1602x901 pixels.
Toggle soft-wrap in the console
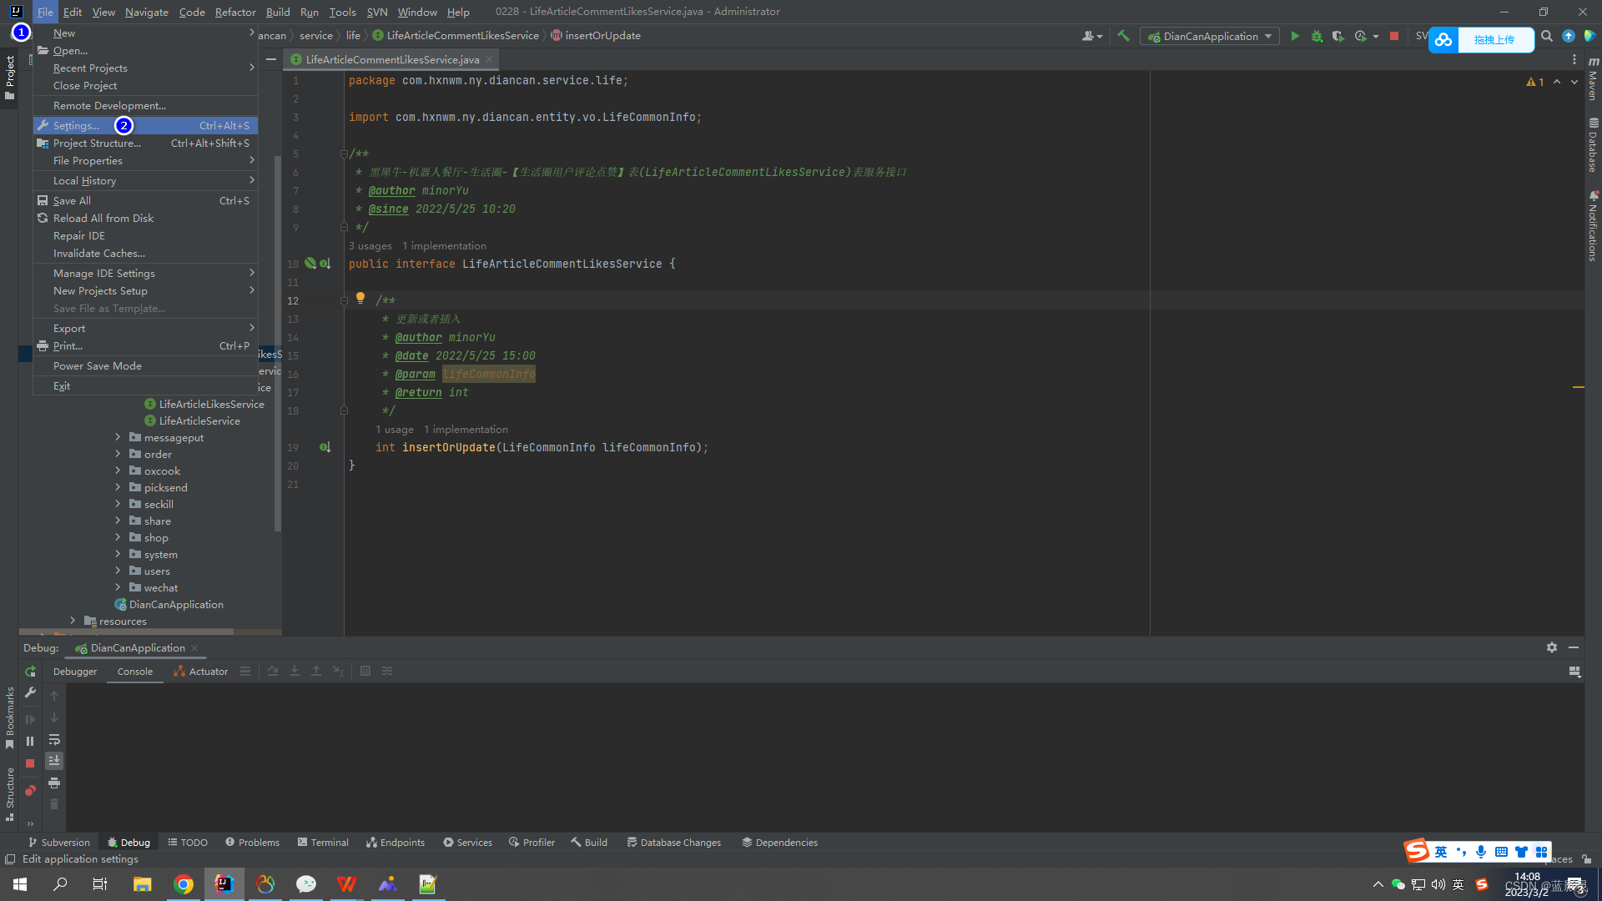[x=54, y=740]
